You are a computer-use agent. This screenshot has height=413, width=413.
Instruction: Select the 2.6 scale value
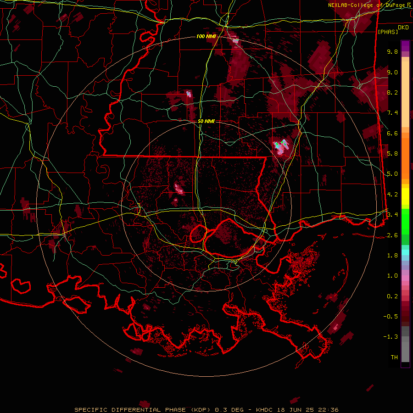(x=392, y=235)
